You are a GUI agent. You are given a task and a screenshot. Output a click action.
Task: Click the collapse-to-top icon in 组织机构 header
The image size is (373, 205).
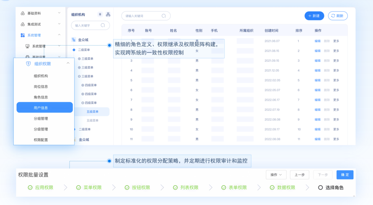coord(100,15)
